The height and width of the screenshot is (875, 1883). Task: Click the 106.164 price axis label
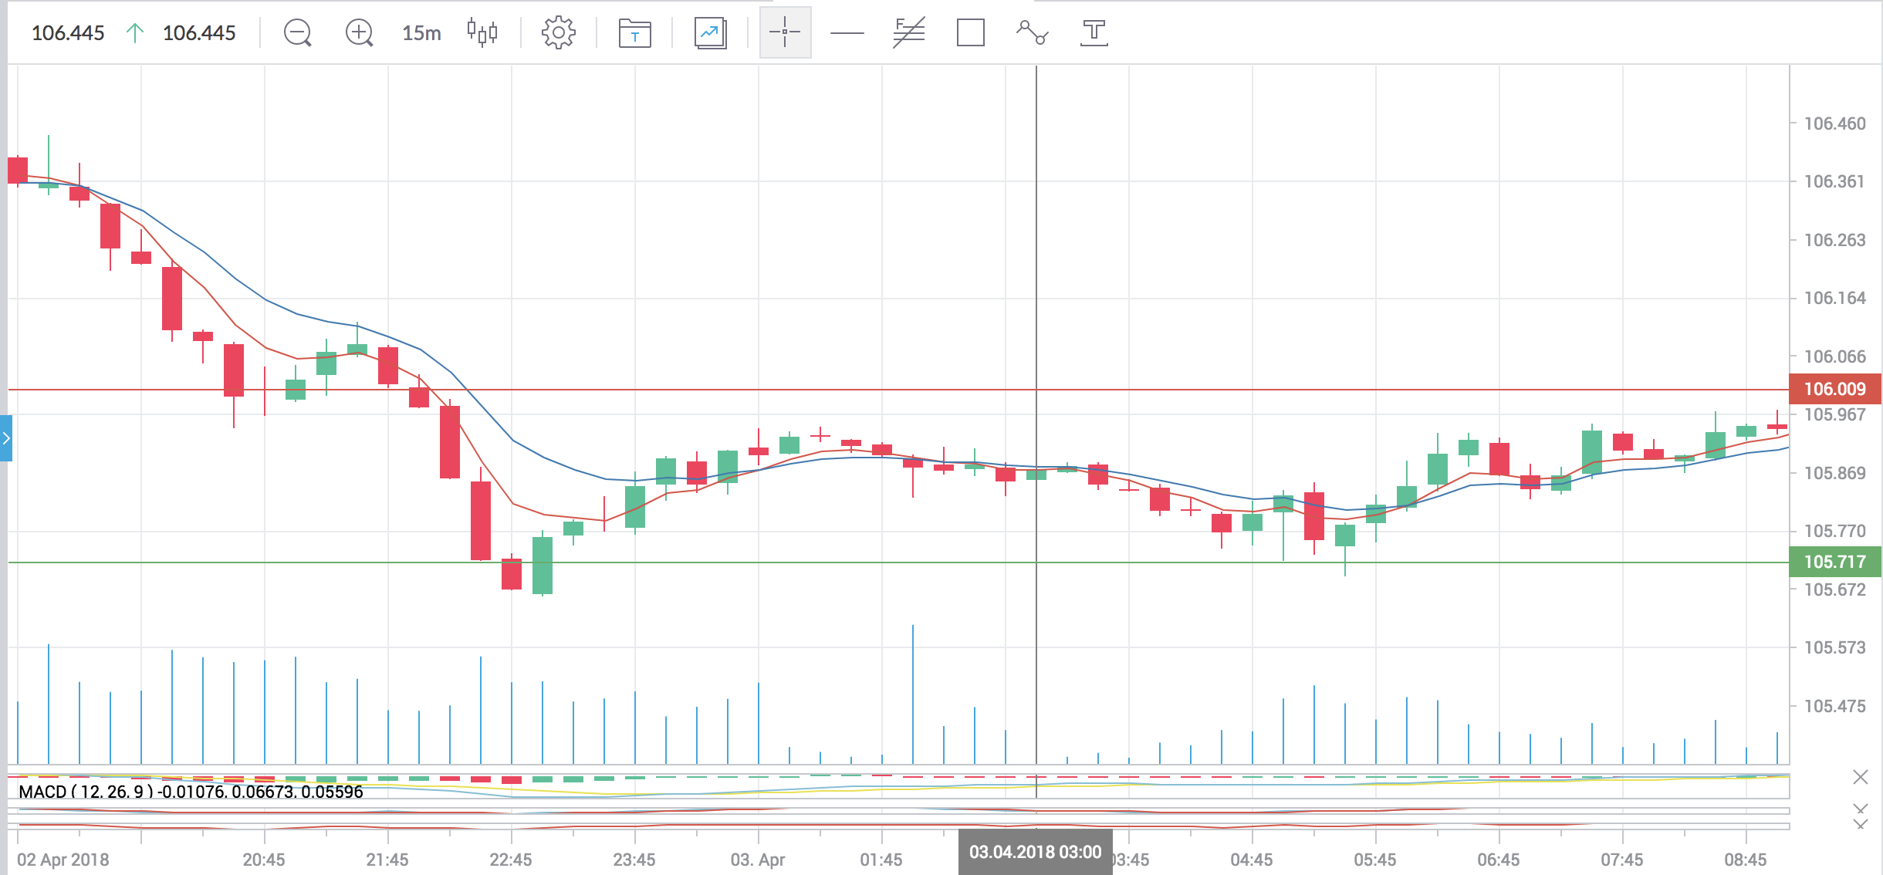click(x=1834, y=298)
